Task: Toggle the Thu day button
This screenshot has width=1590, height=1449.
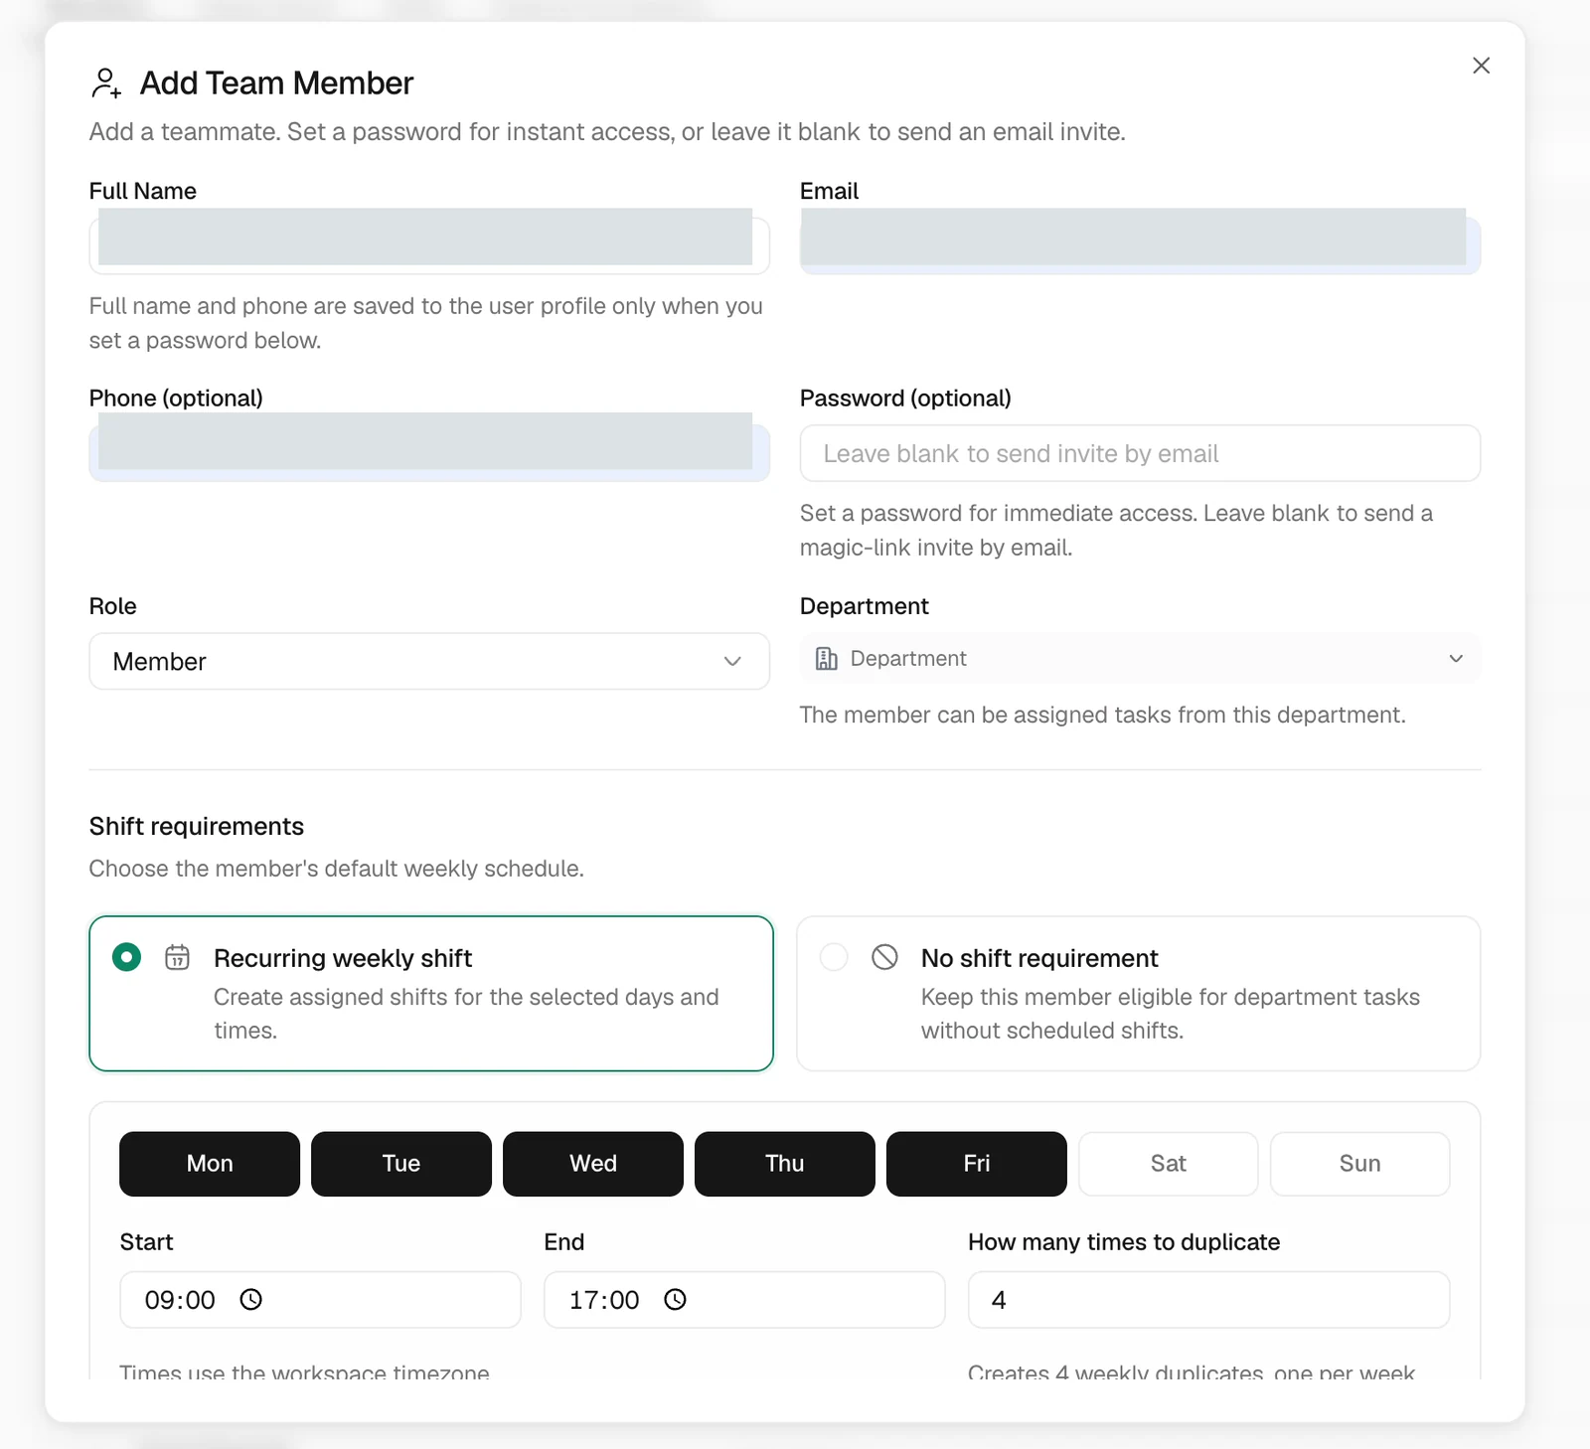Action: pyautogui.click(x=785, y=1164)
